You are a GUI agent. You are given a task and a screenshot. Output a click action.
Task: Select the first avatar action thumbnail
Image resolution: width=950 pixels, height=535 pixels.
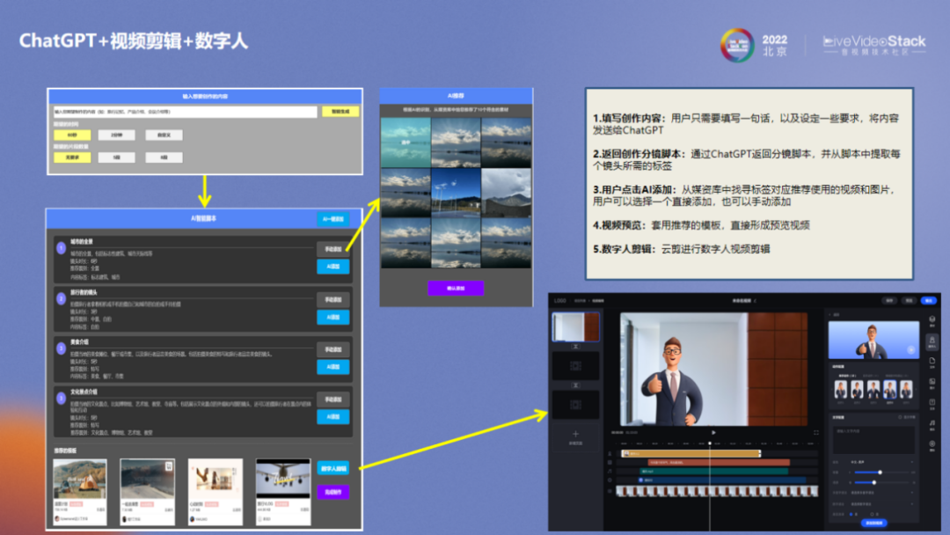pyautogui.click(x=840, y=389)
